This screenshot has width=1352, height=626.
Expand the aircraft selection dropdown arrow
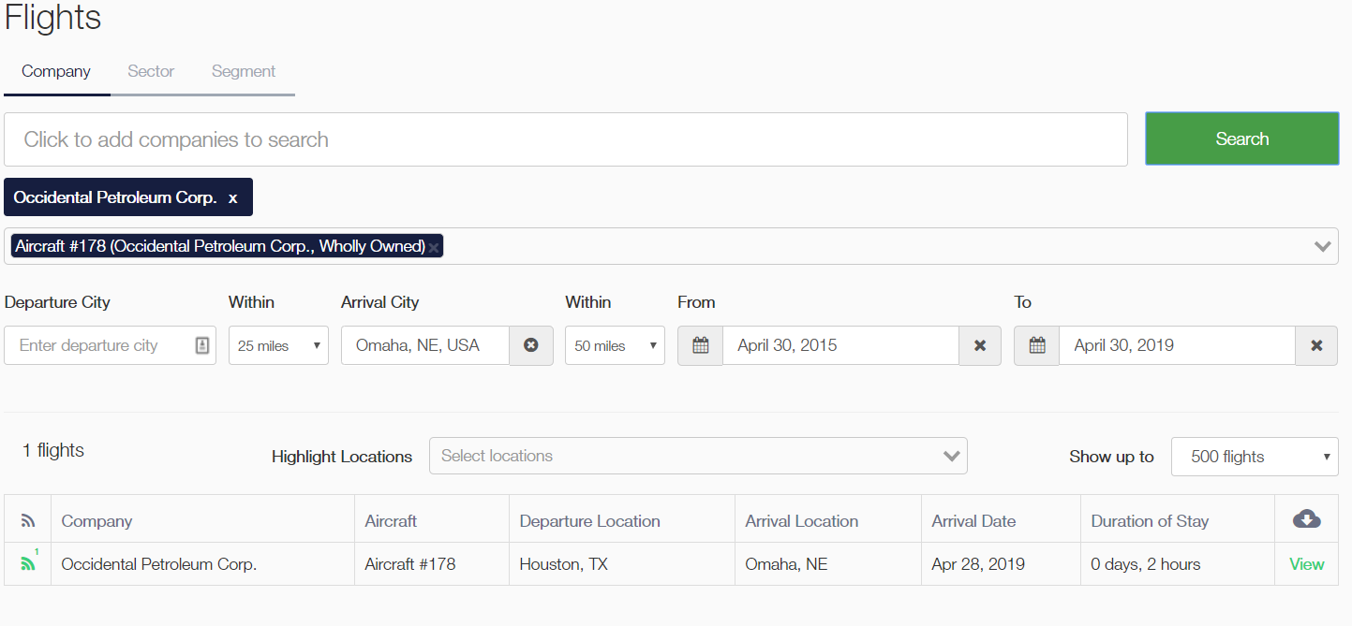1323,247
